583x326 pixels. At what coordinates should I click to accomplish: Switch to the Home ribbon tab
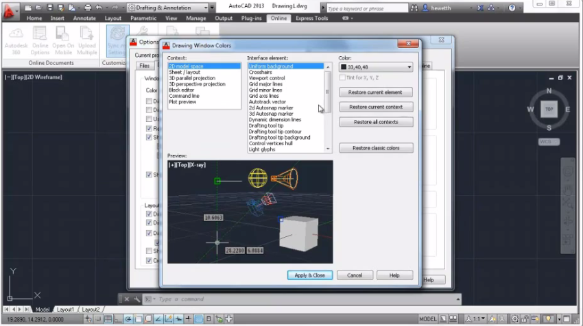pos(34,18)
